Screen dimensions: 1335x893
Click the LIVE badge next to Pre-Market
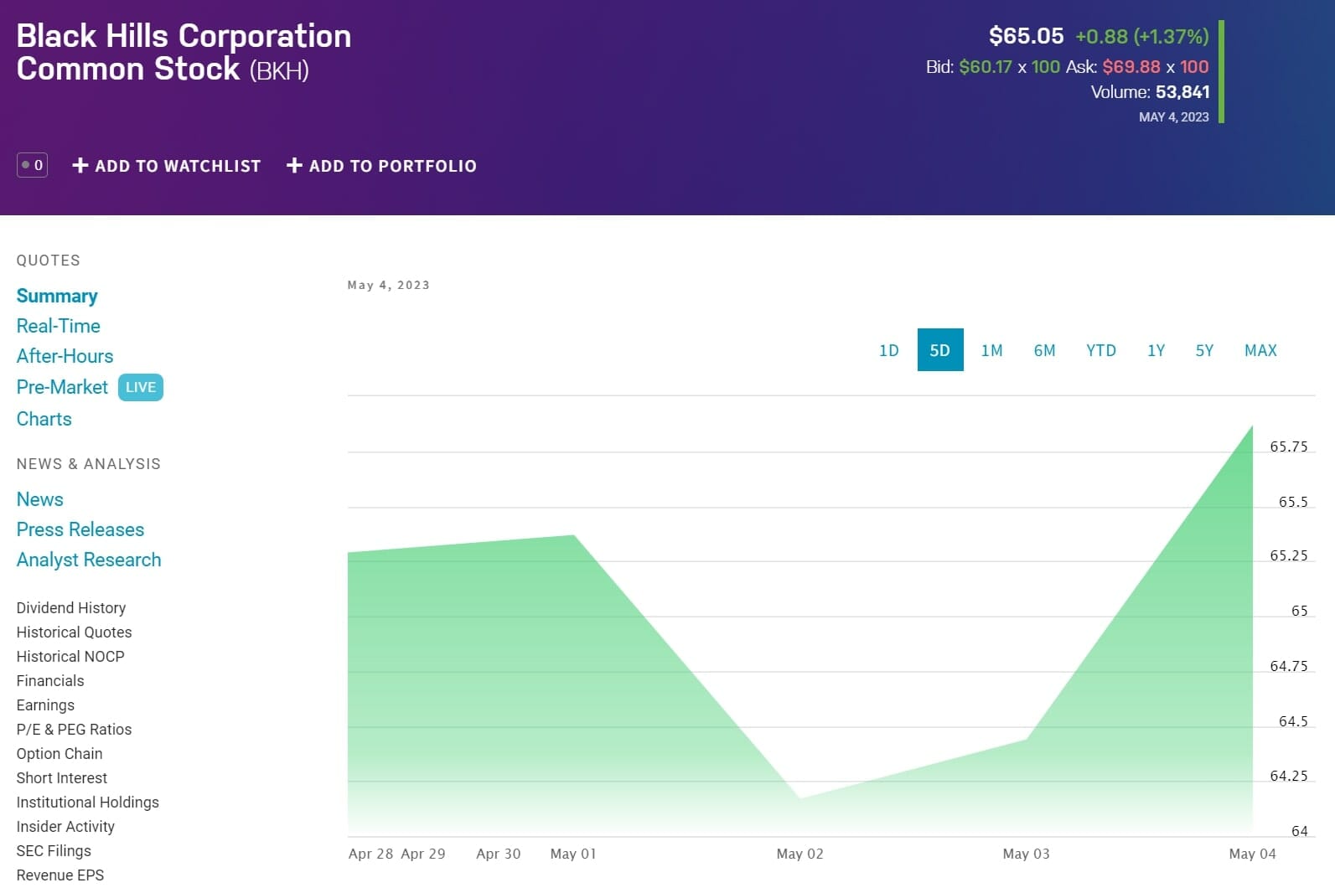coord(140,387)
